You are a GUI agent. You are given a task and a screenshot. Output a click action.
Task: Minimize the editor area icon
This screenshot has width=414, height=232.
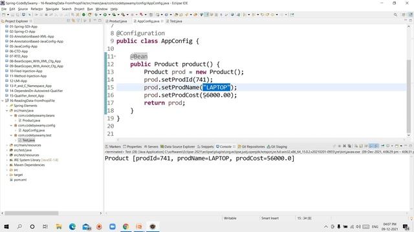coord(406,21)
